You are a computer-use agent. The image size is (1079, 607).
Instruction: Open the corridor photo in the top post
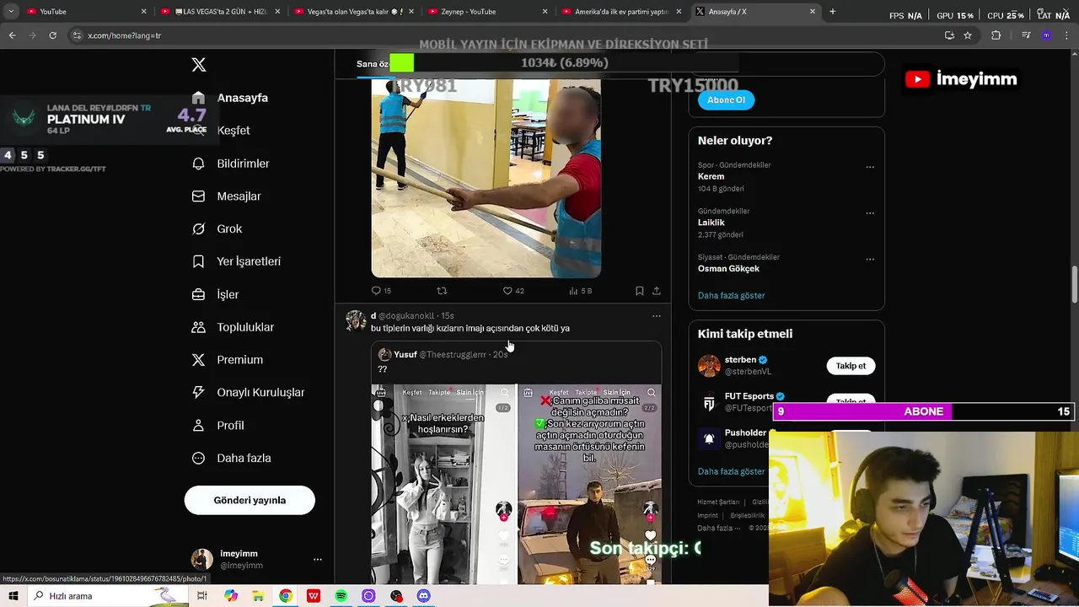486,179
